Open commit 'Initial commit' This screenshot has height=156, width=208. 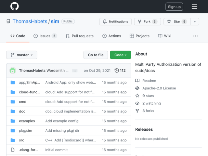[x=57, y=150]
